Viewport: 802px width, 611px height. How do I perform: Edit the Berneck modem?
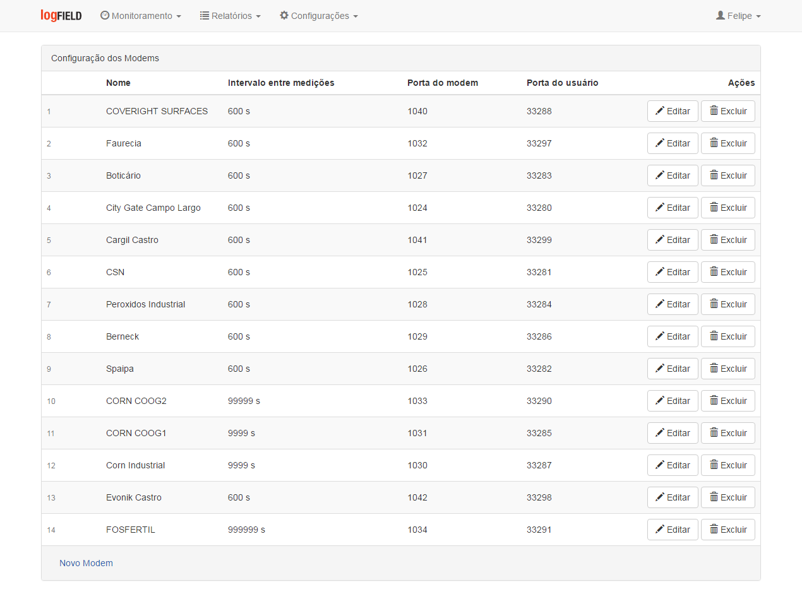(x=673, y=336)
